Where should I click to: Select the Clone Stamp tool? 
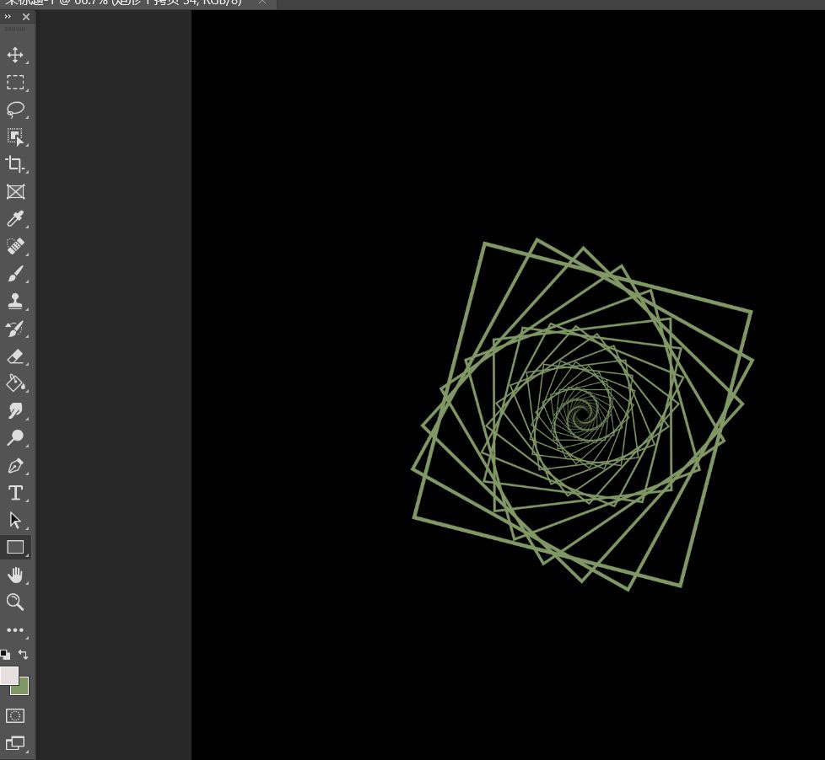click(x=15, y=301)
